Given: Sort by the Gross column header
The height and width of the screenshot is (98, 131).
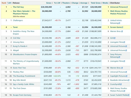Looking at the screenshot, I should click(x=49, y=3).
